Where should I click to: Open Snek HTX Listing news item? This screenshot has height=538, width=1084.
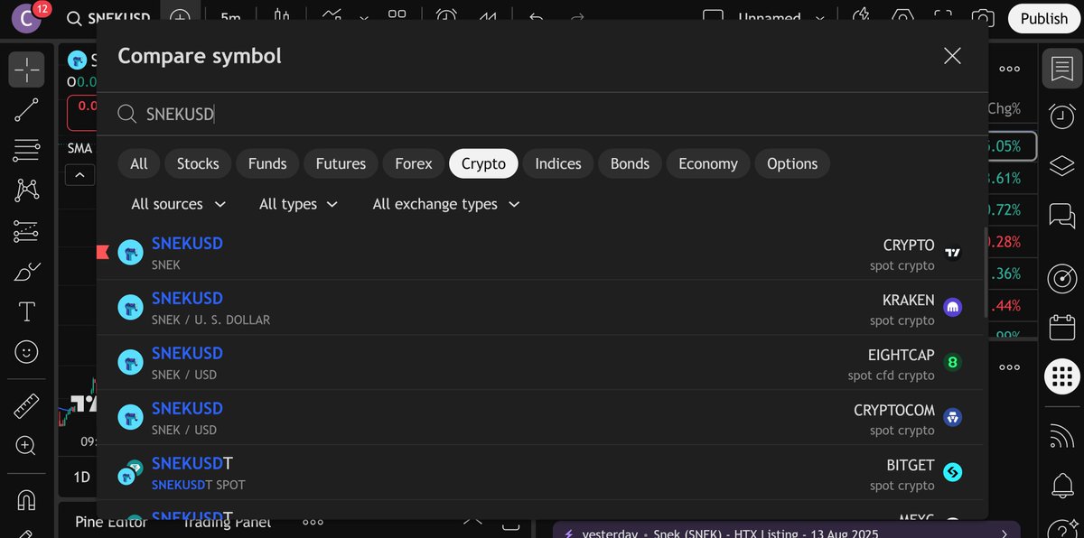click(x=786, y=533)
